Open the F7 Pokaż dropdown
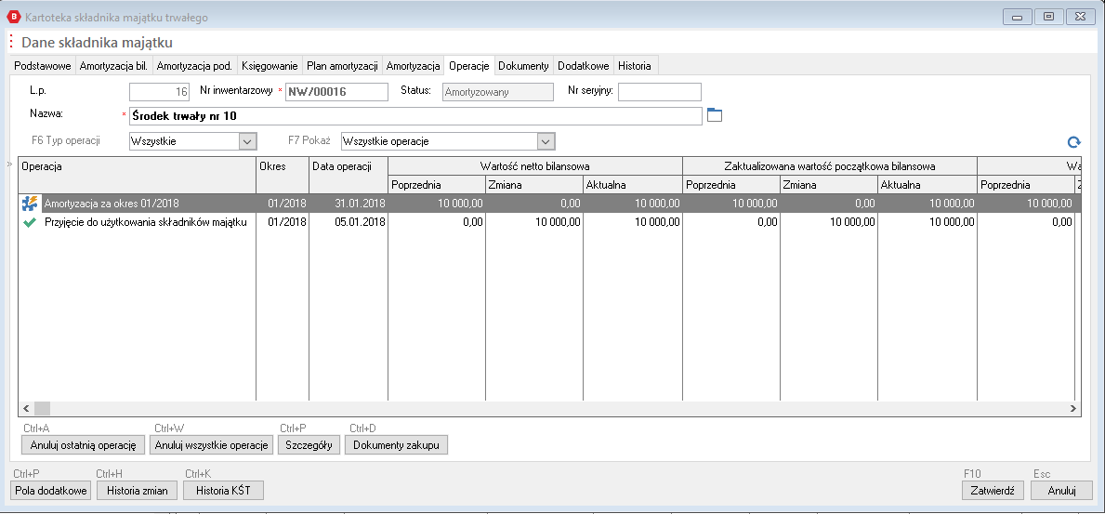Screen dimensions: 1105x514 point(546,141)
